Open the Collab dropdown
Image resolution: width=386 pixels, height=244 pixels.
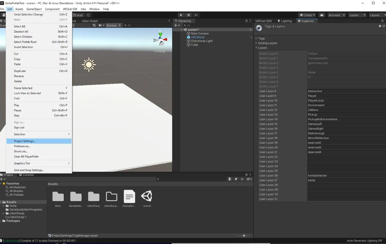click(x=307, y=15)
